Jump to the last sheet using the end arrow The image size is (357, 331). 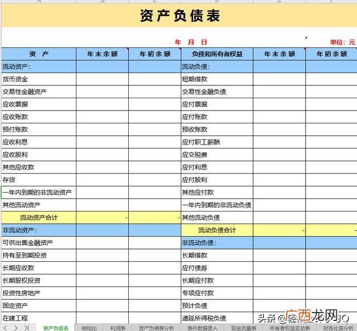click(x=27, y=328)
